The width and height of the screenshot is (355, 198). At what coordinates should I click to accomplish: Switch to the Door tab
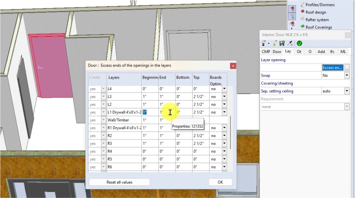pos(277,52)
